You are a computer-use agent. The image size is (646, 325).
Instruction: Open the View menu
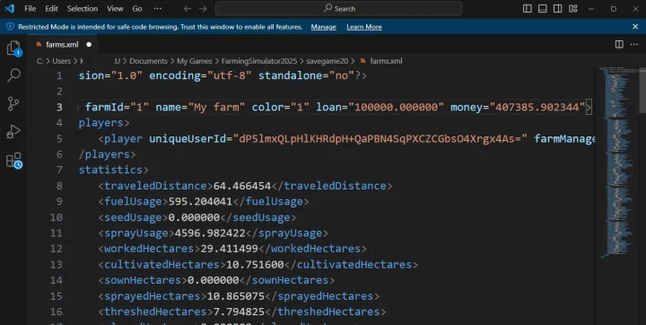tap(115, 9)
